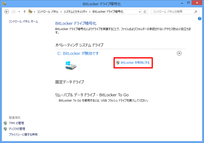Viewport: 204px width, 143px height.
Task: Click the Windows drive C: icon
Action: click(x=71, y=66)
